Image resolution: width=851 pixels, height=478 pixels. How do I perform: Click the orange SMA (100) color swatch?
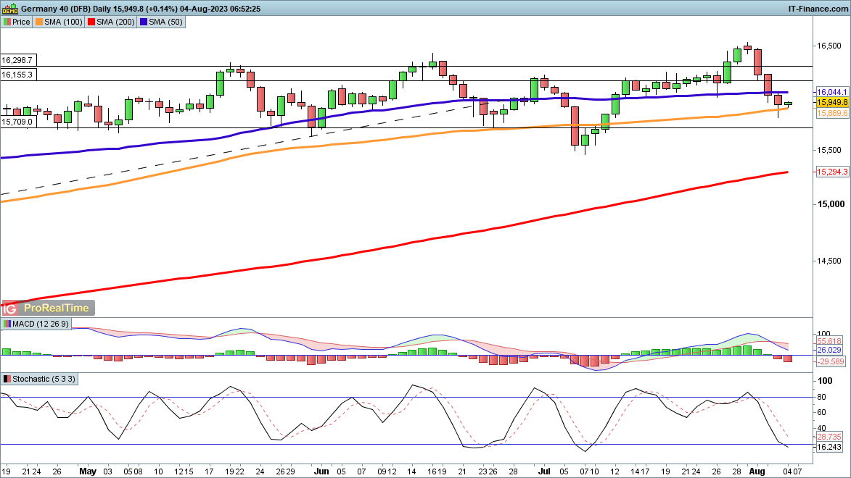39,22
